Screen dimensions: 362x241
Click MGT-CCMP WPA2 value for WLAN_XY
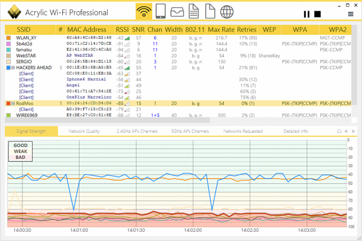332,38
